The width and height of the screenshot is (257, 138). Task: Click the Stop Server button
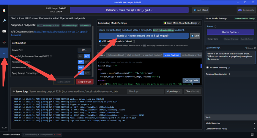(x=85, y=82)
